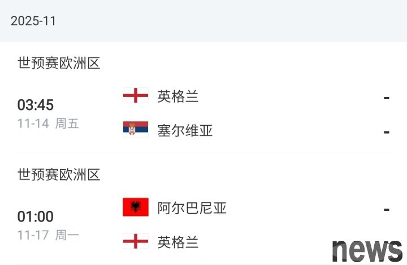
Task: Click the 03:45 kickoff time
Action: tap(36, 105)
